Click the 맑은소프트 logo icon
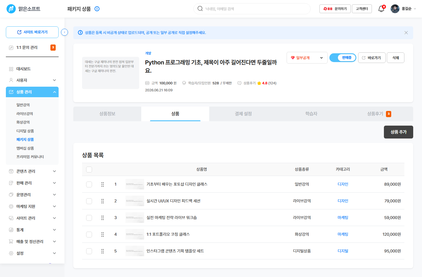 [x=11, y=9]
